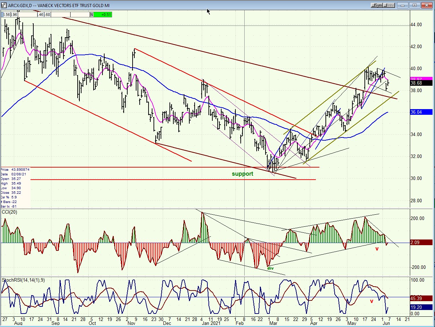Click the Jan 2021 label on time axis
435x327 pixels.
tap(208, 323)
